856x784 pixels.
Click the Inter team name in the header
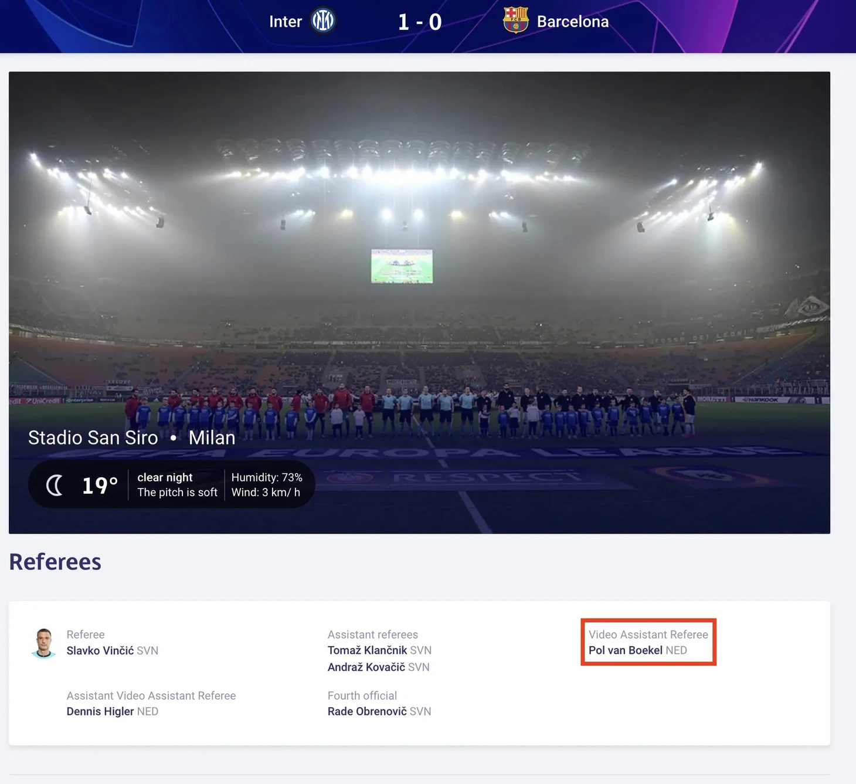[x=286, y=22]
